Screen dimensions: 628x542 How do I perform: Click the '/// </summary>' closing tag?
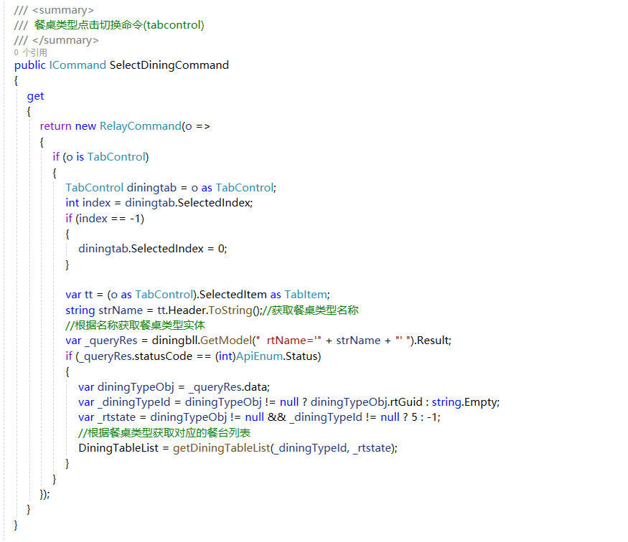tap(56, 40)
